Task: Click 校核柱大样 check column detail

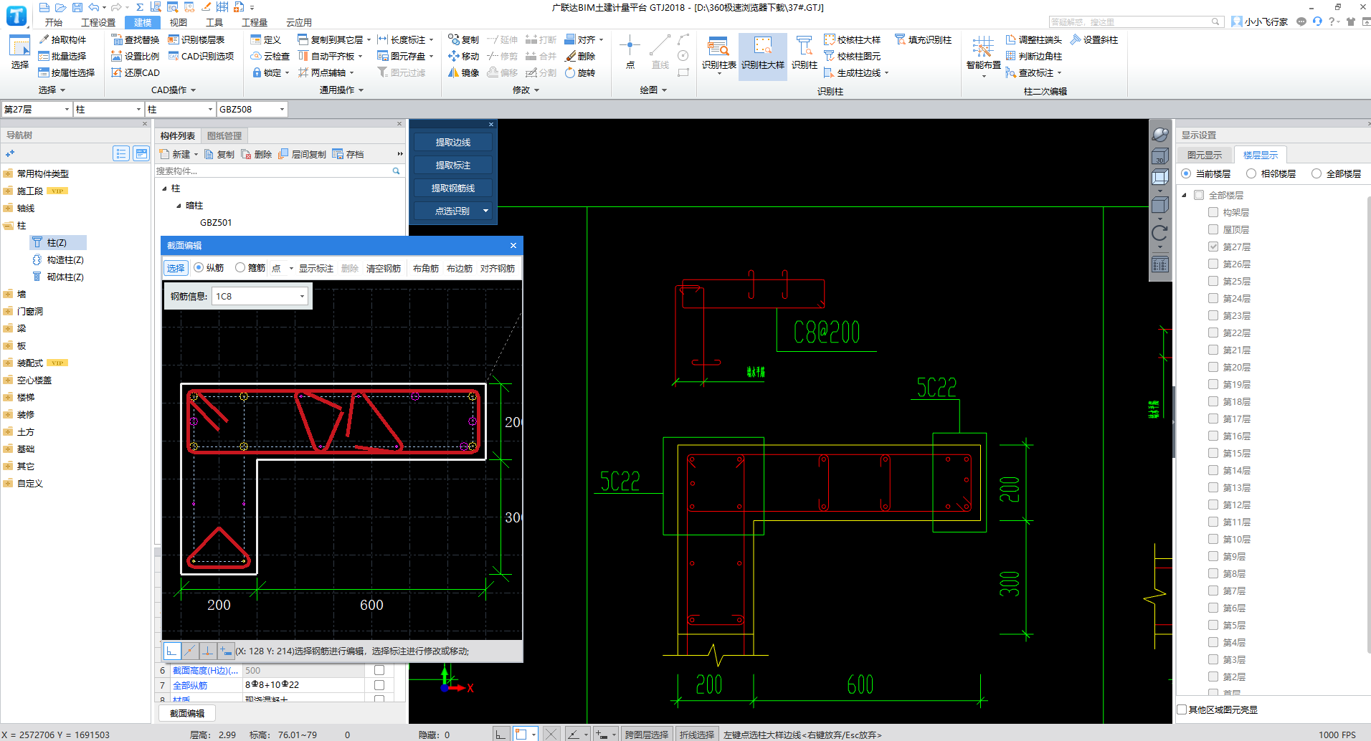Action: tap(852, 39)
